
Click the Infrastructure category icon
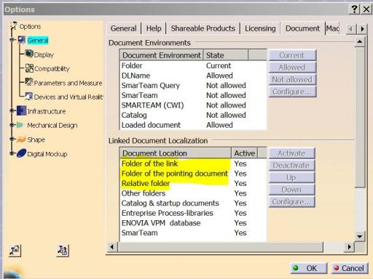click(x=21, y=110)
